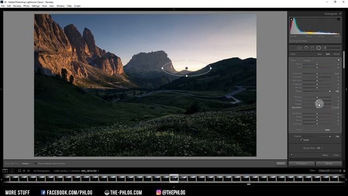Click the Temp slider handle
The image size is (348, 196).
pos(317,64)
